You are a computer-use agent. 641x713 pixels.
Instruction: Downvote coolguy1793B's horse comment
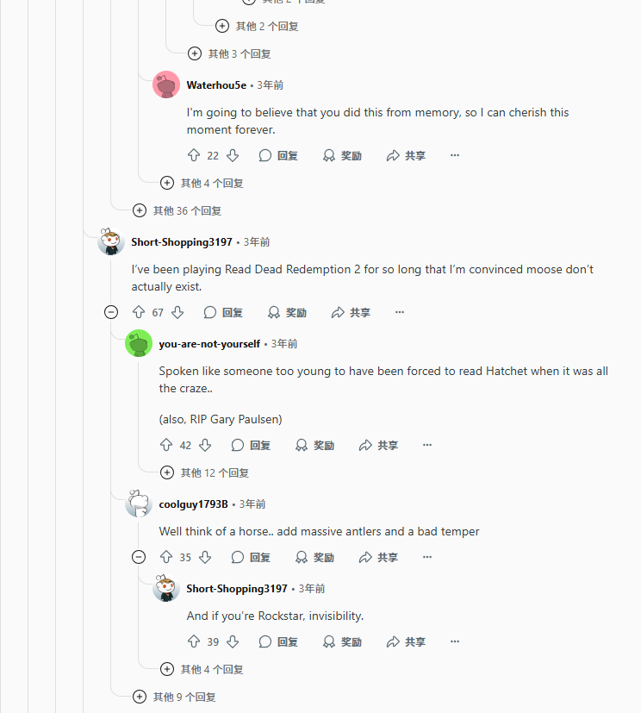tap(205, 558)
